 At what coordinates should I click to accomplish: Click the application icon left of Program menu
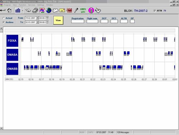[x=1, y=5]
